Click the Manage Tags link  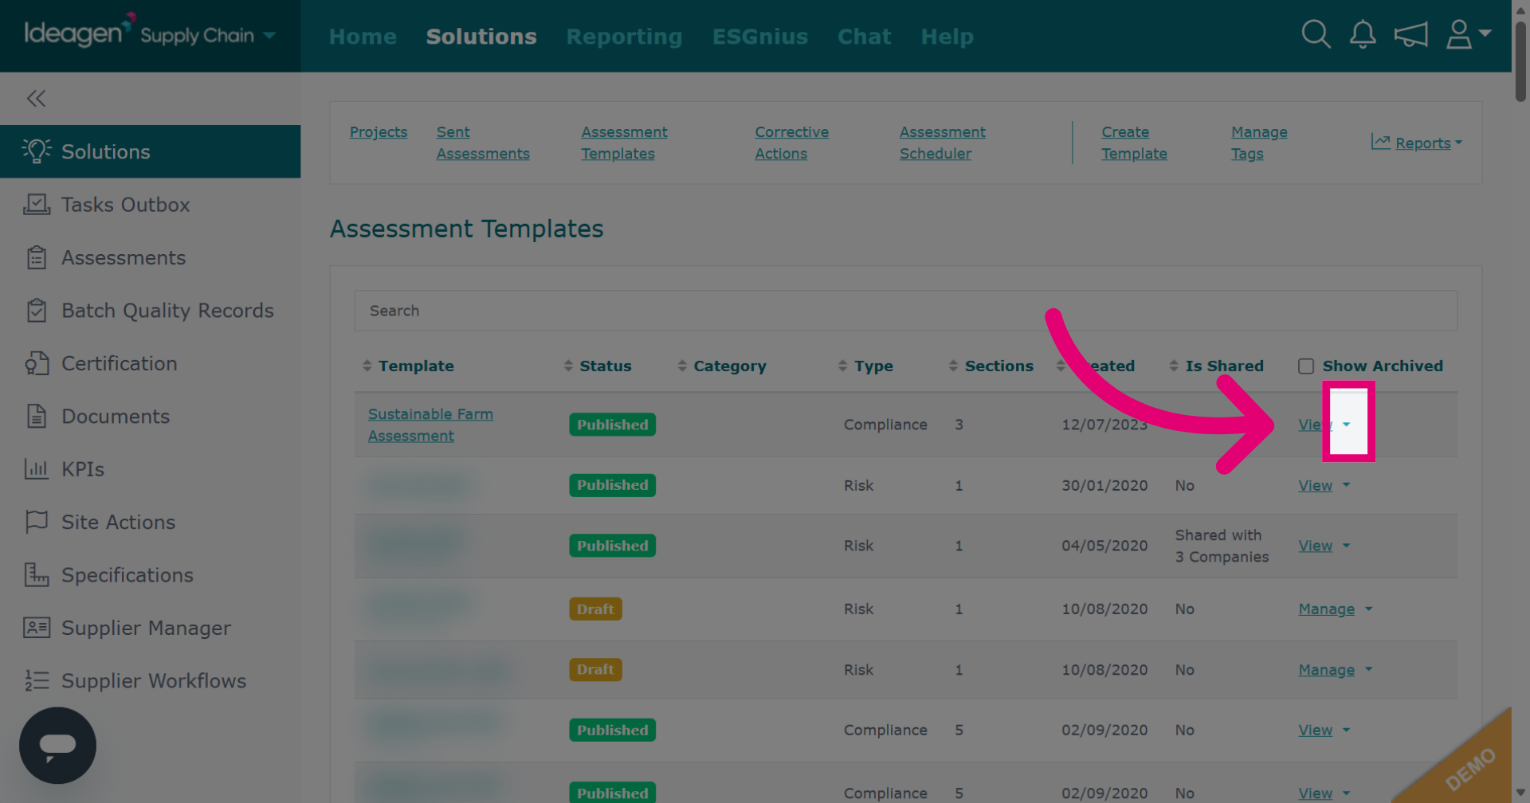coord(1259,143)
